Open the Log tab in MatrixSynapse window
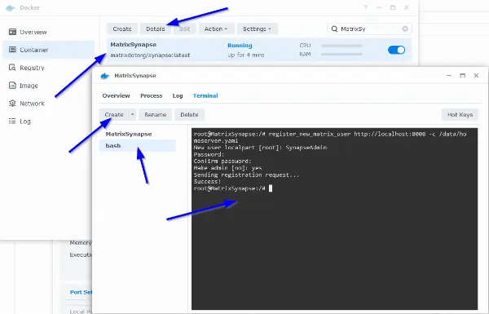489x314 pixels. pyautogui.click(x=178, y=95)
